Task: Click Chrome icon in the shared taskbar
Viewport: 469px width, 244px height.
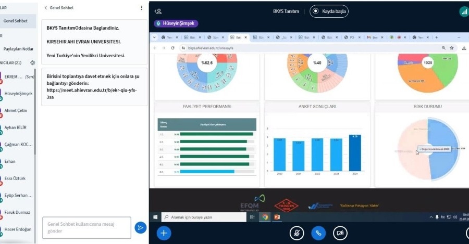Action: (265, 217)
